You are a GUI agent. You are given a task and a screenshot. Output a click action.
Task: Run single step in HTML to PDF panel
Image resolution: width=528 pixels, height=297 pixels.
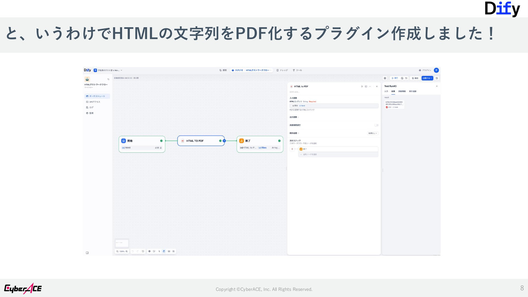pos(362,86)
